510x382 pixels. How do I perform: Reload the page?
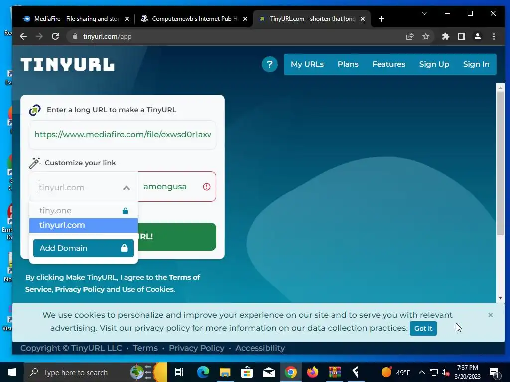[55, 36]
